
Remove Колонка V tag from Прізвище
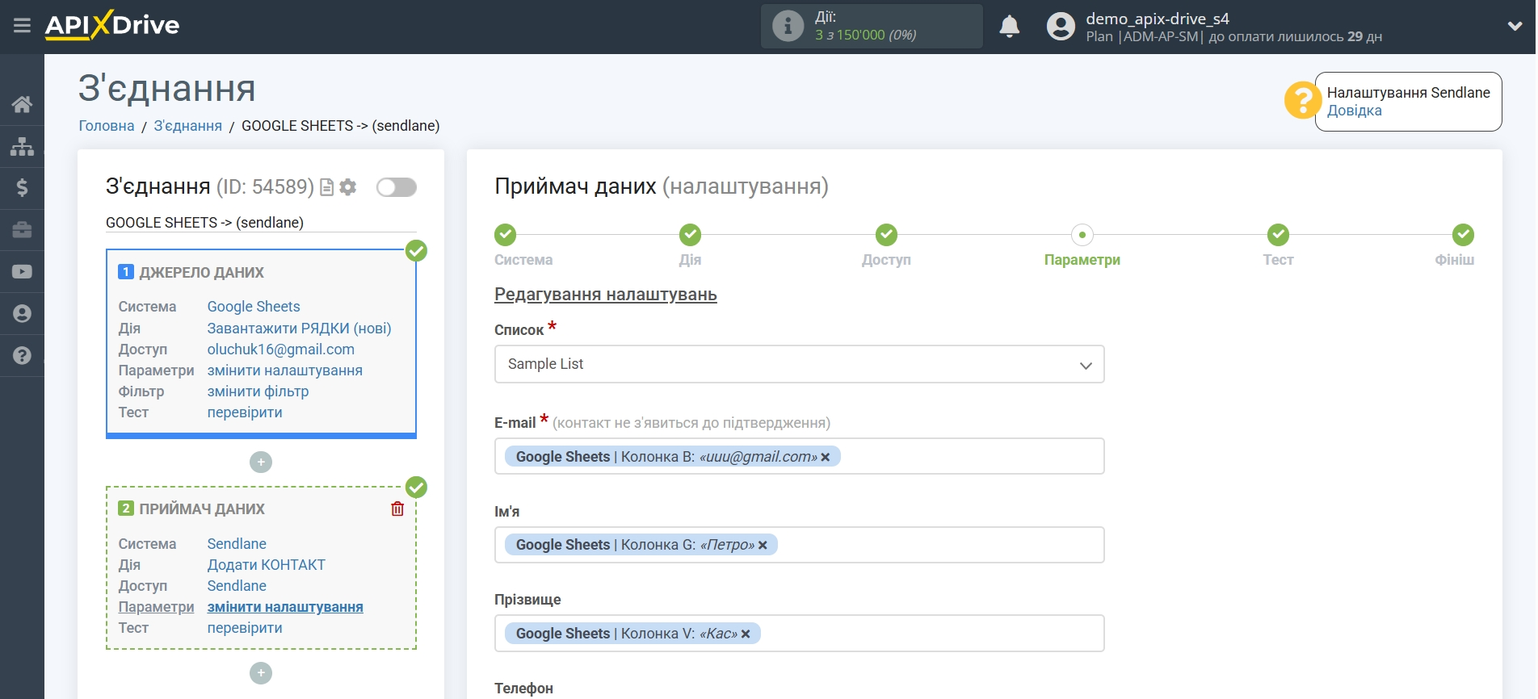(x=746, y=634)
